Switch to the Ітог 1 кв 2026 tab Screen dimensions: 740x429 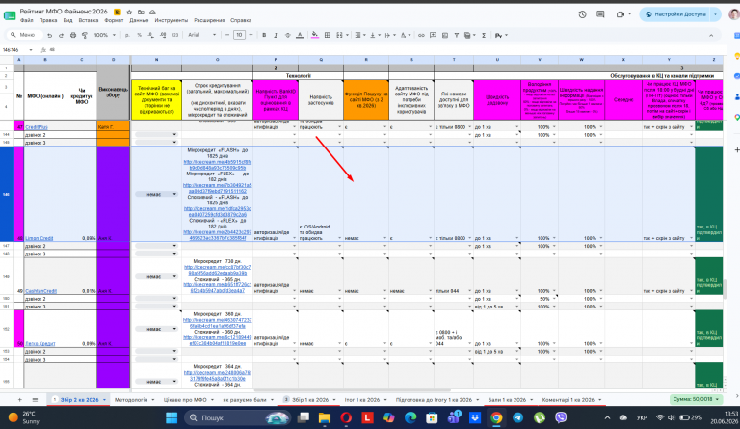[362, 400]
